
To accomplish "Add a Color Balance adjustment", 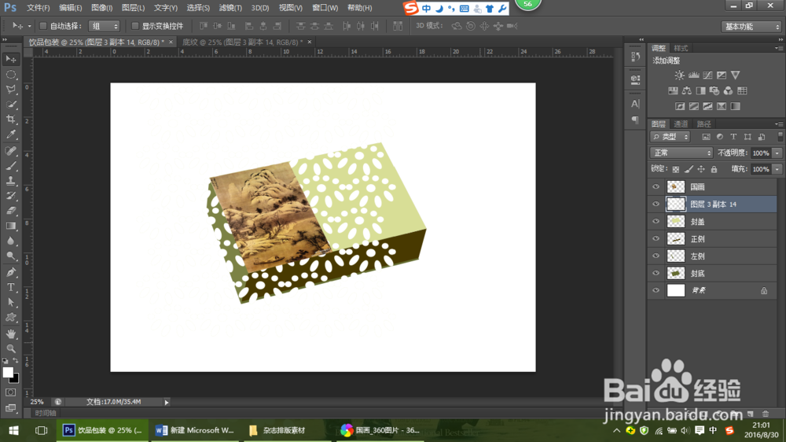I will click(687, 90).
